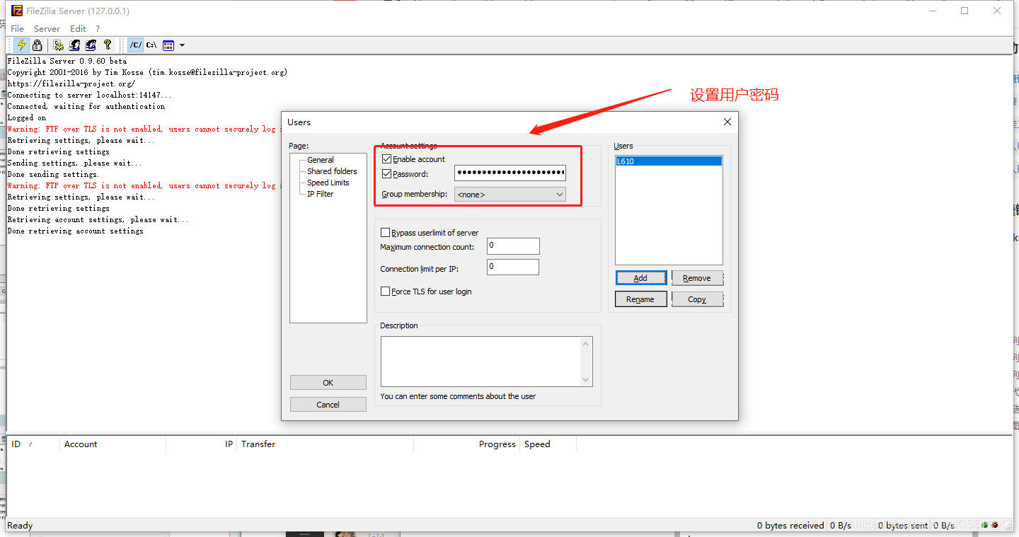Click Description box scroll up arrow
The width and height of the screenshot is (1019, 537).
[586, 344]
